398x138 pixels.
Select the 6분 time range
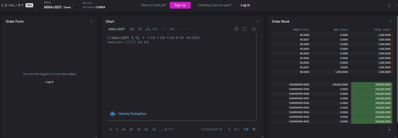point(123,129)
